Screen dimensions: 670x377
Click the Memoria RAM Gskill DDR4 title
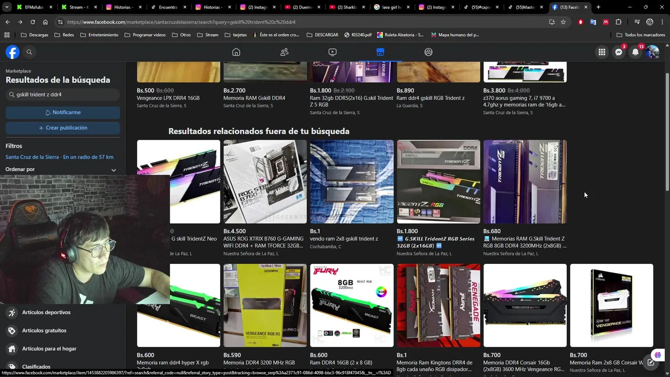tap(254, 98)
